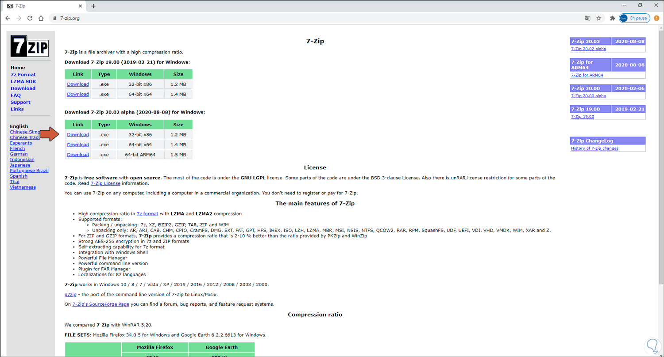Click the 7-ZIP logo image
This screenshot has width=664, height=357.
click(x=30, y=45)
